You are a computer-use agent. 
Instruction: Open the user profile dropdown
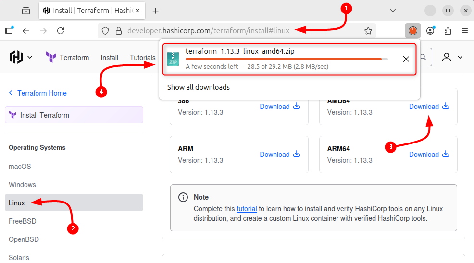pos(452,57)
